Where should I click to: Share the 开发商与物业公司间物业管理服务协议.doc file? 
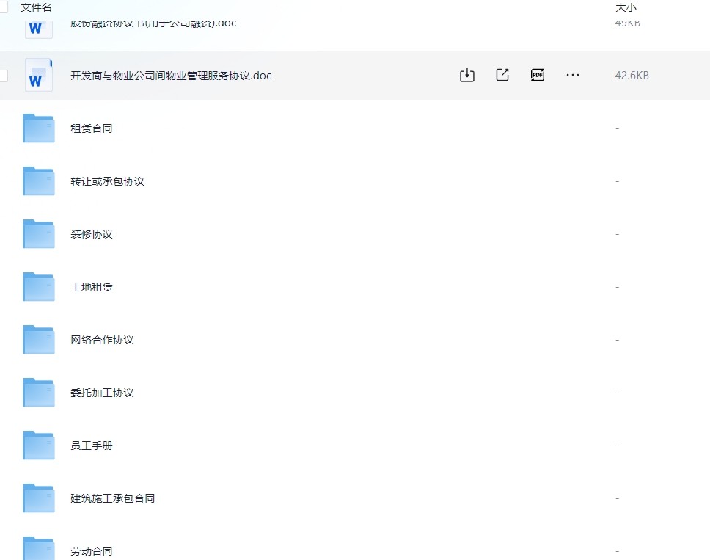coord(502,75)
